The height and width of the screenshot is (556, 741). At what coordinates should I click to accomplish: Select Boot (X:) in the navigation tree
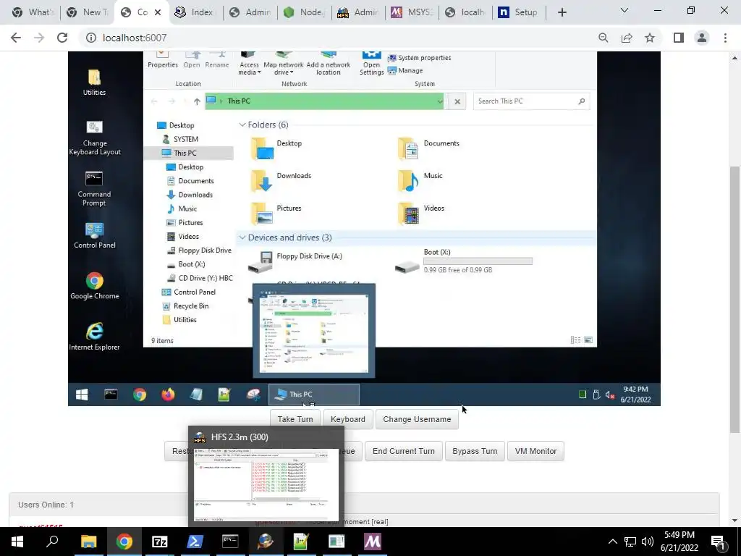tap(186, 264)
